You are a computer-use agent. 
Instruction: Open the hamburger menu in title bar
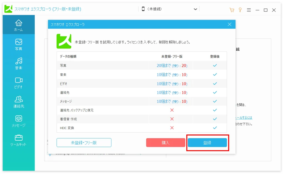(x=249, y=10)
